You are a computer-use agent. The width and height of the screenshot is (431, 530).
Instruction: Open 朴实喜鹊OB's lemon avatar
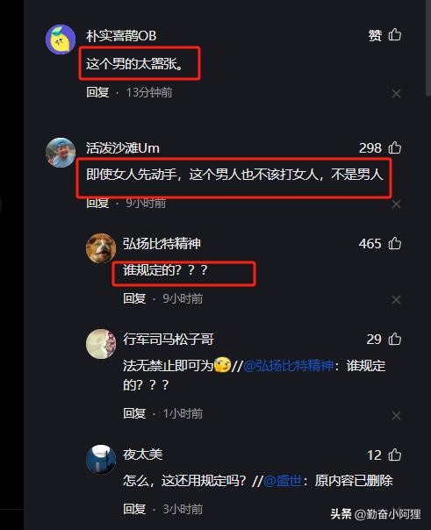pos(61,39)
